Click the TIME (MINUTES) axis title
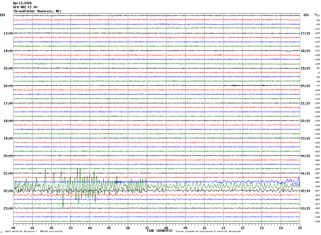Viewport: 321px width, 235px height. pos(160,231)
